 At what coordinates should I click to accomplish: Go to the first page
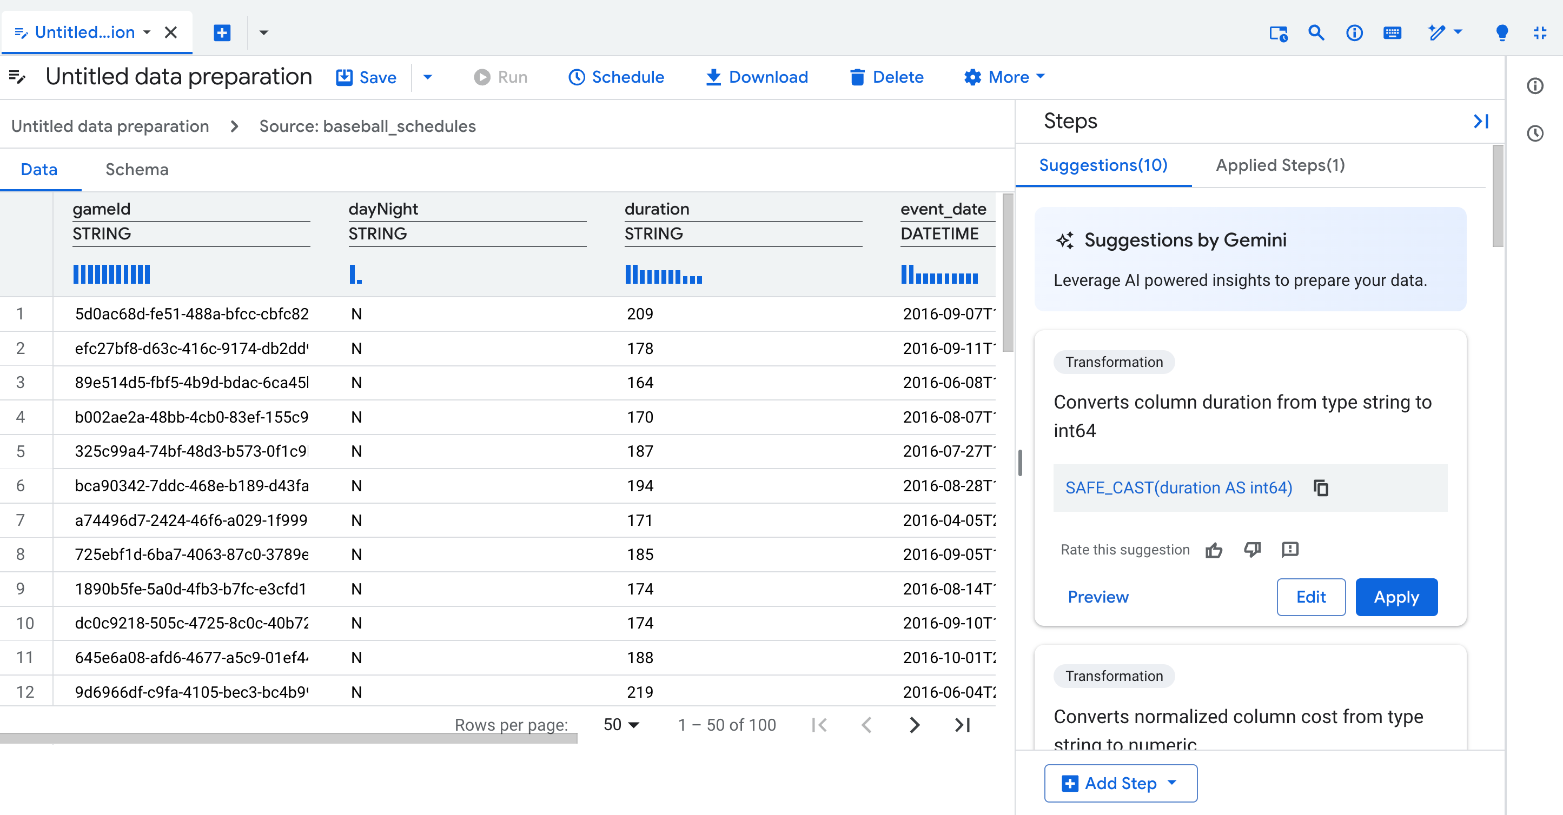819,725
